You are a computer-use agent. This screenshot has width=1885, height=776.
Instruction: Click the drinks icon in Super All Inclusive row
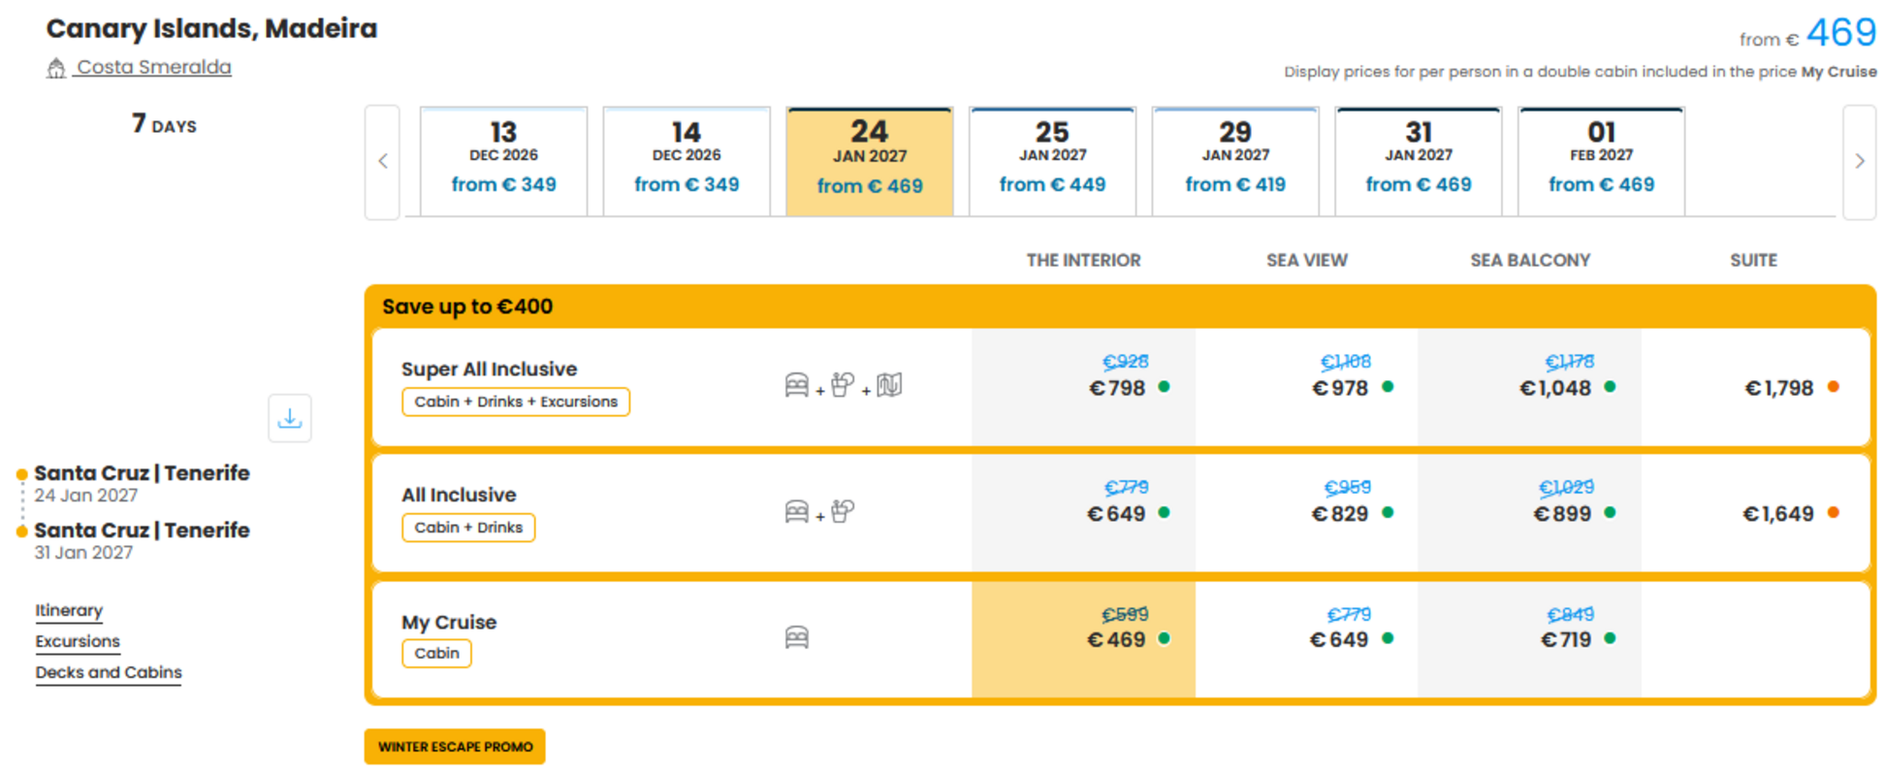843,385
